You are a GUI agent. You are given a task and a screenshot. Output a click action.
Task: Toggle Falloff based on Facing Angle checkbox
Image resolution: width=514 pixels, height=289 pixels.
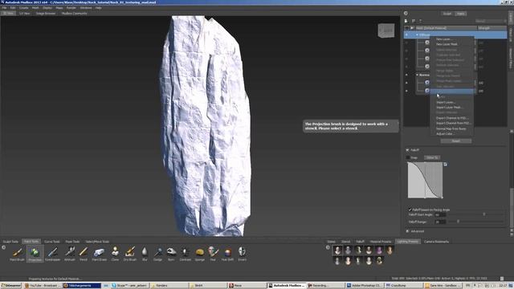tap(410, 210)
